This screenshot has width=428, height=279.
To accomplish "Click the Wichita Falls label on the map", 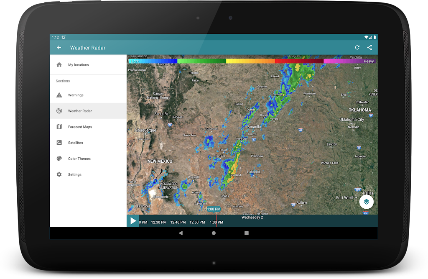I will 329,163.
